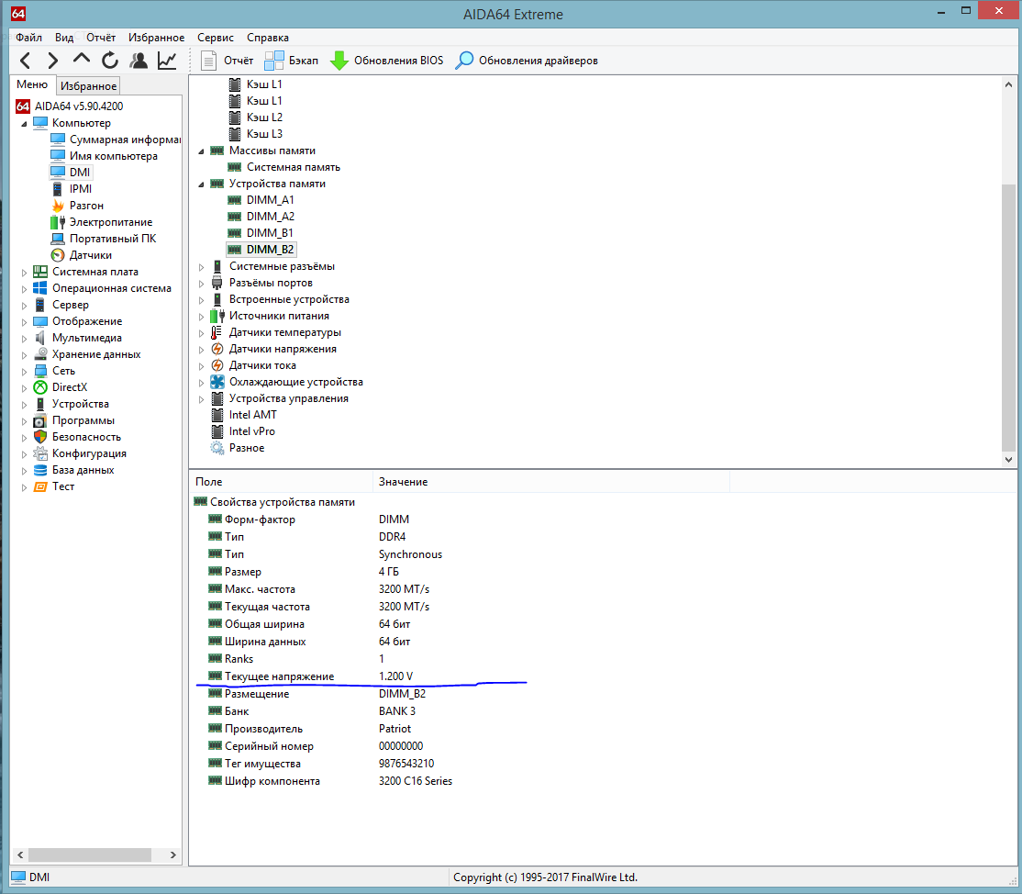Open the Отчёт menu in menu bar
1022x894 pixels.
coord(100,38)
